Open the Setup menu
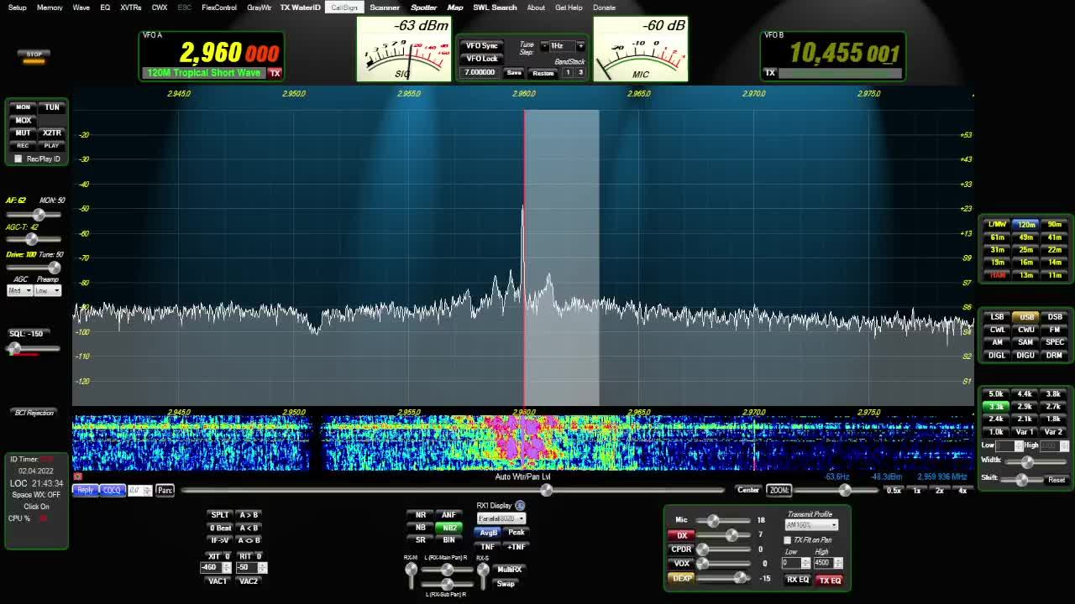This screenshot has width=1075, height=604. click(x=17, y=8)
